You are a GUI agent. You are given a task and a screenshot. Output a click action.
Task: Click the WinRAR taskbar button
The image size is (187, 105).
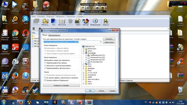pyautogui.click(x=89, y=102)
